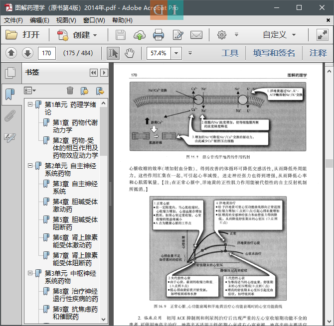Click the bookmarks panel scrollbar thumb
The height and width of the screenshot is (326, 334).
104,131
